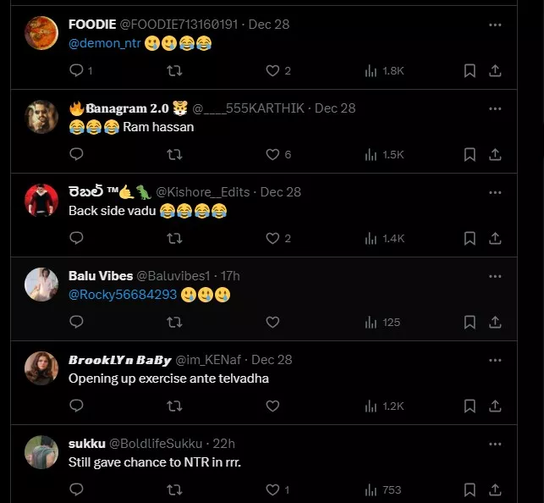This screenshot has height=503, width=544.
Task: Share the Ram hassan tweet
Action: pos(496,155)
